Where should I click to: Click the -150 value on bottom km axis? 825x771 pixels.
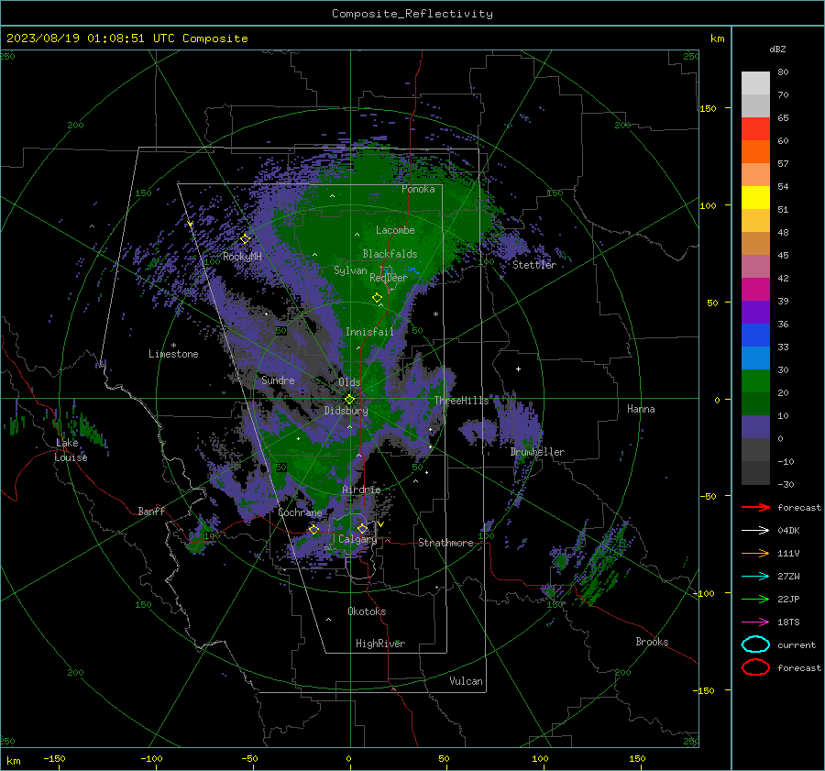54,758
